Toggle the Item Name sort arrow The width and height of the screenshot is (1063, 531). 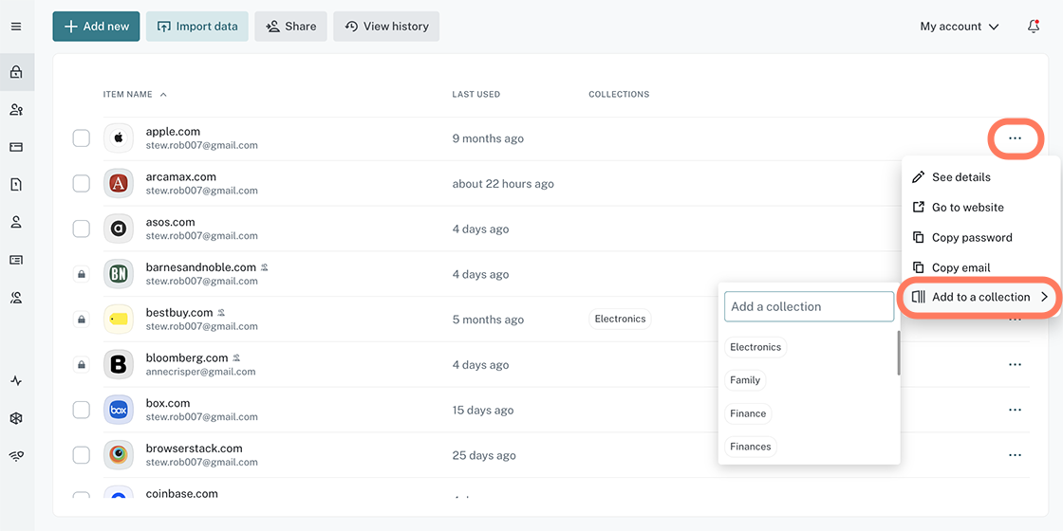163,94
